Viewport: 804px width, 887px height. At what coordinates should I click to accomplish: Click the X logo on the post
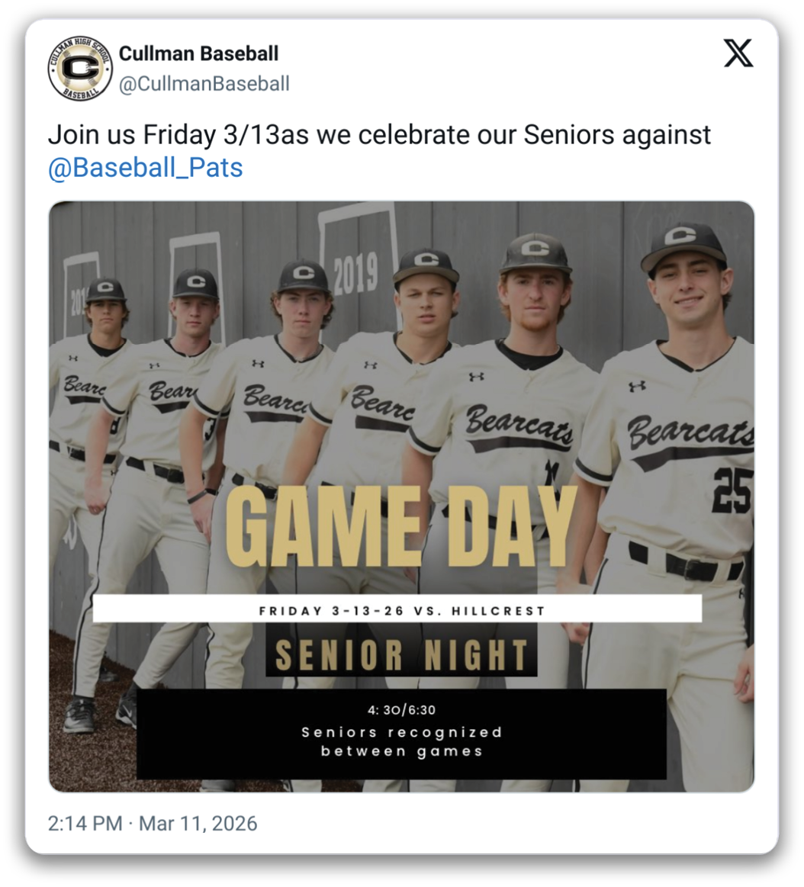pos(738,53)
